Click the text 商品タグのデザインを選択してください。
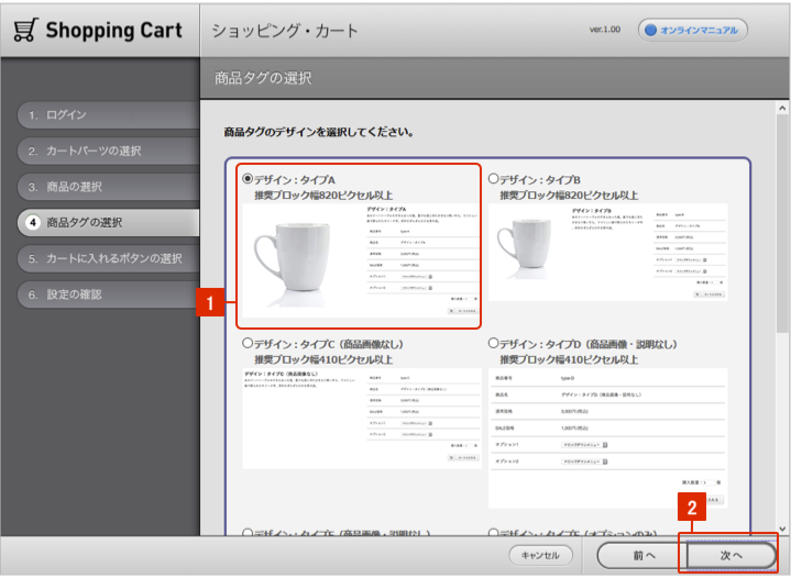 pyautogui.click(x=319, y=132)
